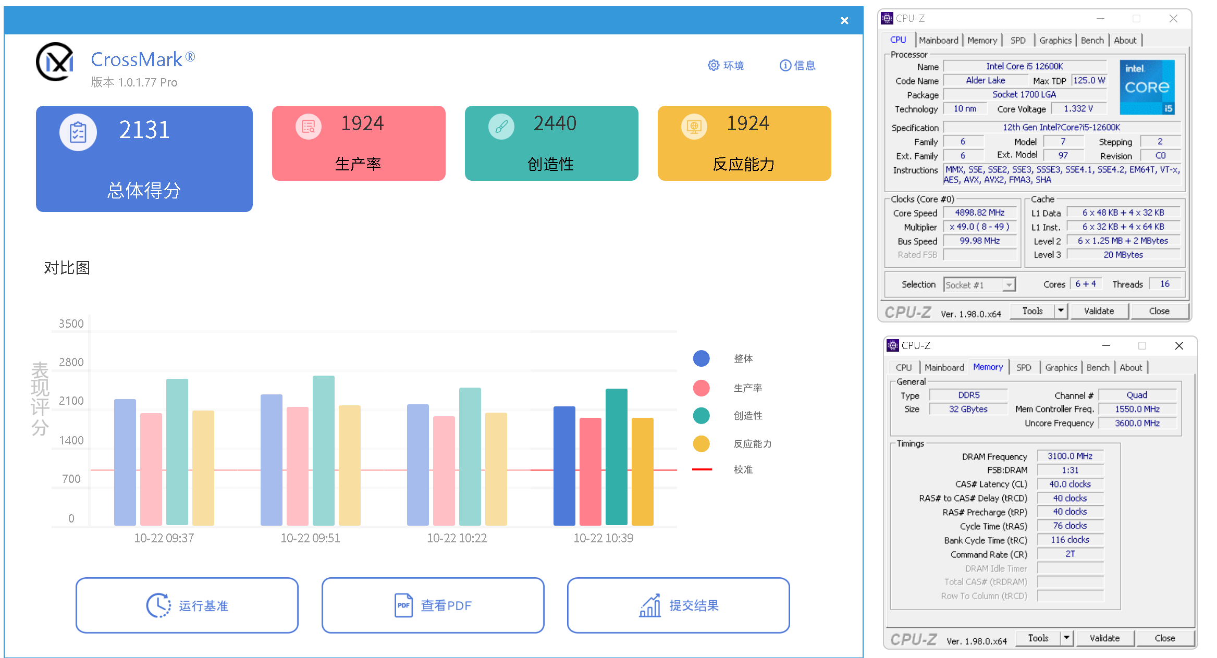Viewport: 1217px width, 658px height.
Task: Click the teal 创造性 legend swatch
Action: [x=702, y=416]
